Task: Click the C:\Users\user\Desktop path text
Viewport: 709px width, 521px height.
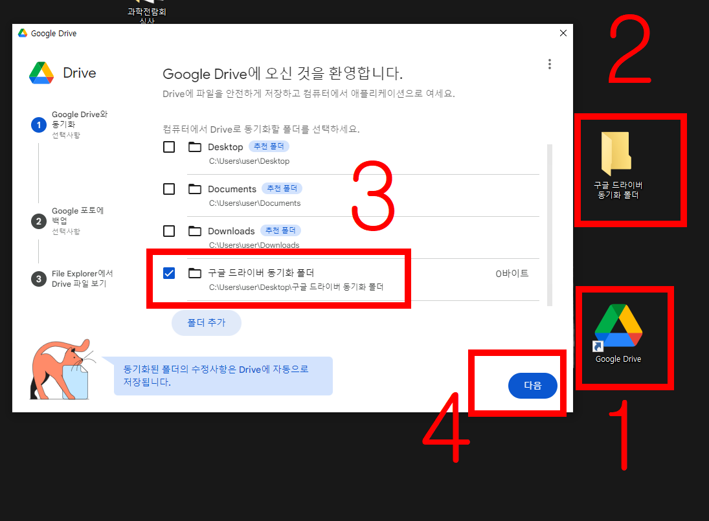Action: coord(249,161)
